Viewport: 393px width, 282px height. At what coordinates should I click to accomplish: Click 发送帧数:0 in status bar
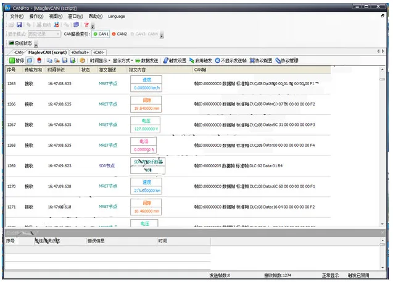(220, 275)
